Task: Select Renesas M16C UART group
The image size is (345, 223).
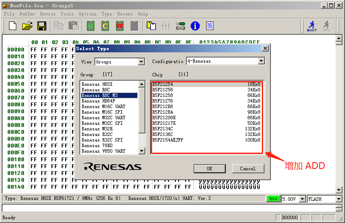Action: [103, 106]
